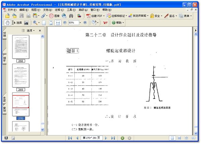Select the Hand tool

click(x=7, y=23)
